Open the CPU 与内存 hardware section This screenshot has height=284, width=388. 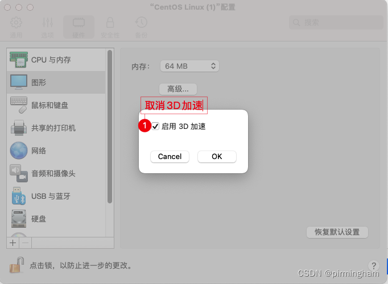56,60
